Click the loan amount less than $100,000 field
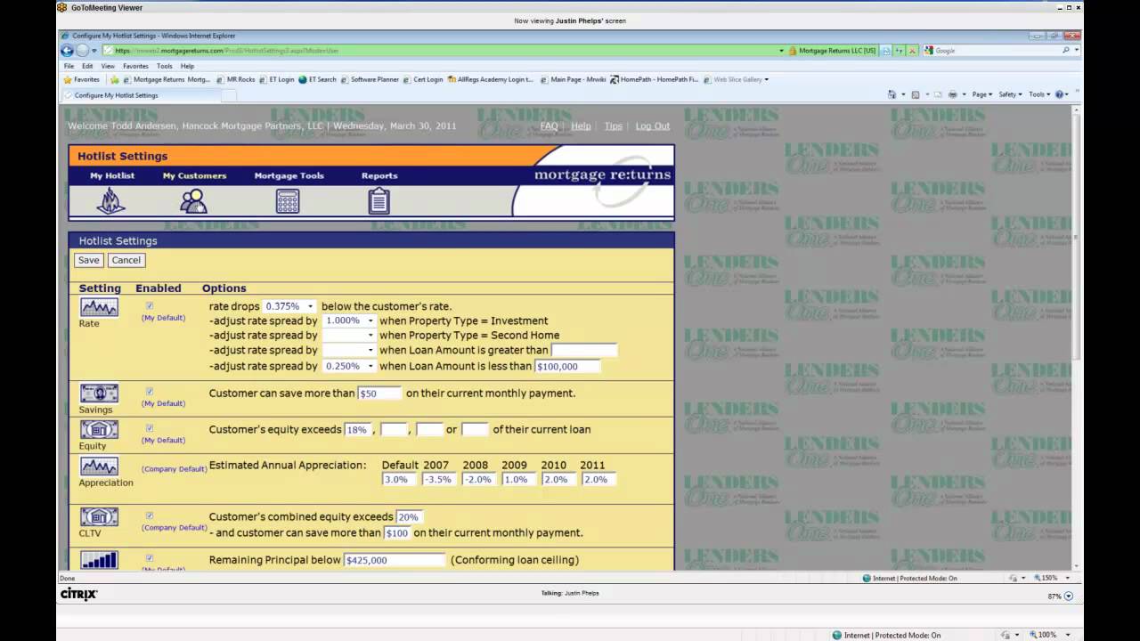The image size is (1140, 641). point(567,366)
